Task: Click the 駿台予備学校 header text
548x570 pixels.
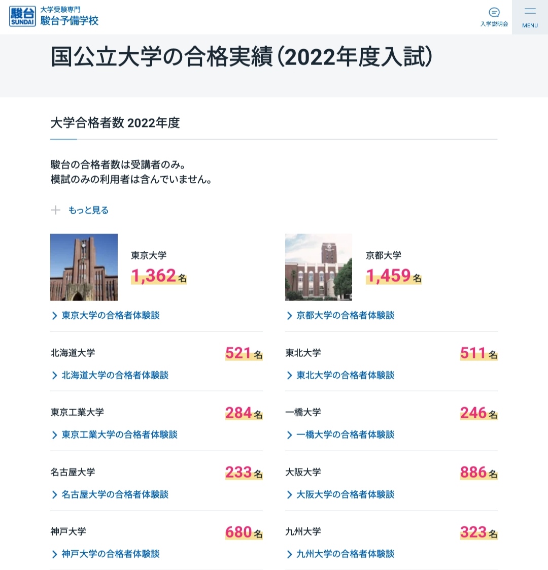Action: point(70,21)
